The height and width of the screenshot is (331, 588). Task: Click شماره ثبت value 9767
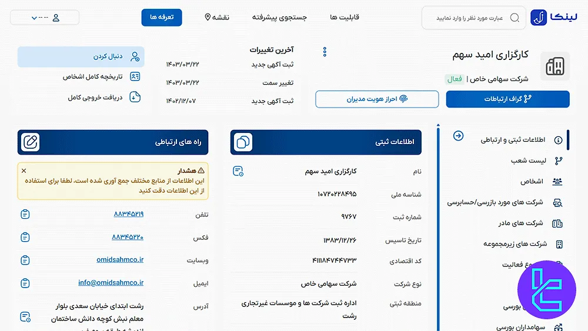click(x=349, y=217)
